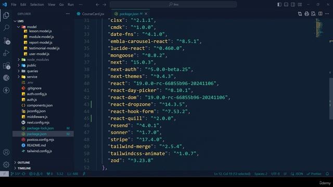Click the editor vertical scrollbar thumb
The width and height of the screenshot is (333, 187).
pos(331,99)
